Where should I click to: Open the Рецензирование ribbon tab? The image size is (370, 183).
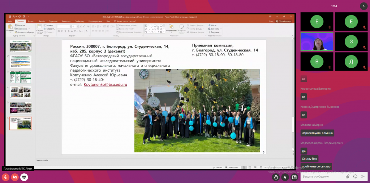(x=95, y=21)
